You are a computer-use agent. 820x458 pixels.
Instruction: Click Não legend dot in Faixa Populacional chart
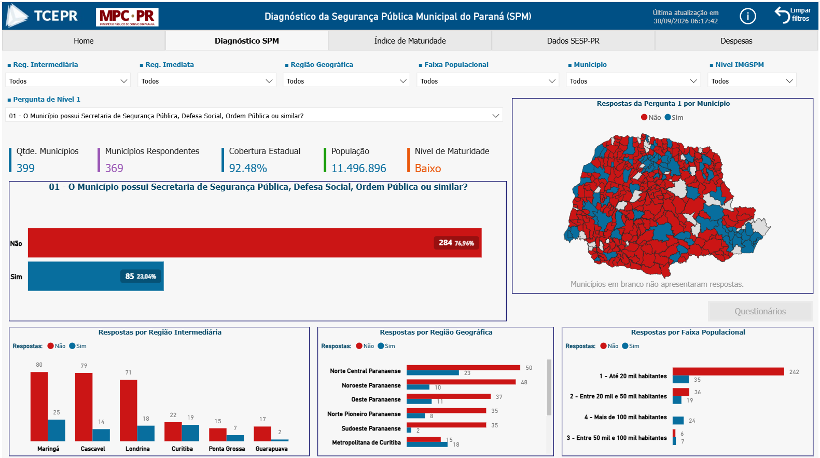pos(603,346)
